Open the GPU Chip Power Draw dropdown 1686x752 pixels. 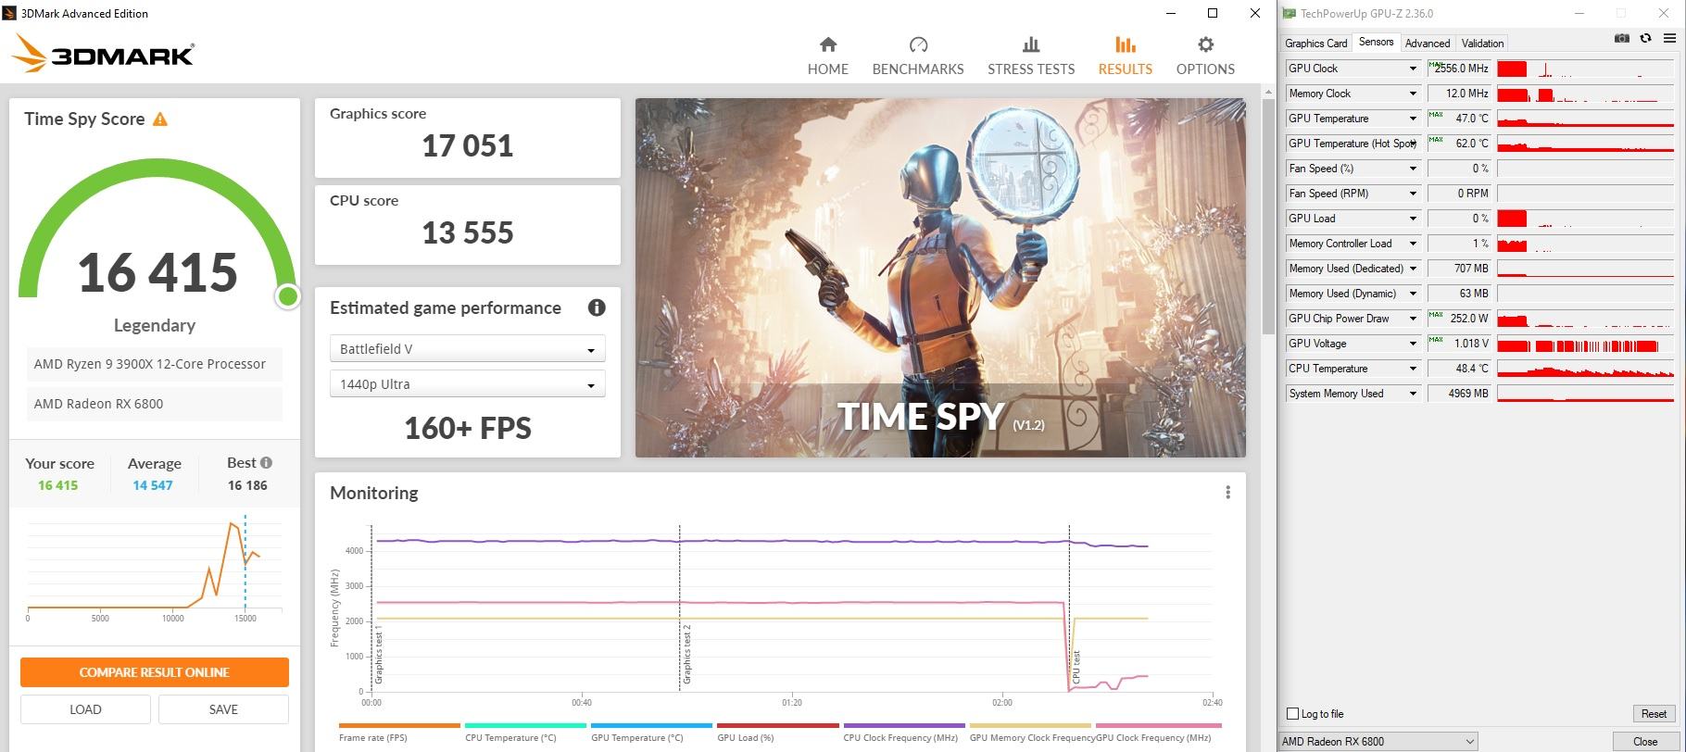coord(1413,319)
